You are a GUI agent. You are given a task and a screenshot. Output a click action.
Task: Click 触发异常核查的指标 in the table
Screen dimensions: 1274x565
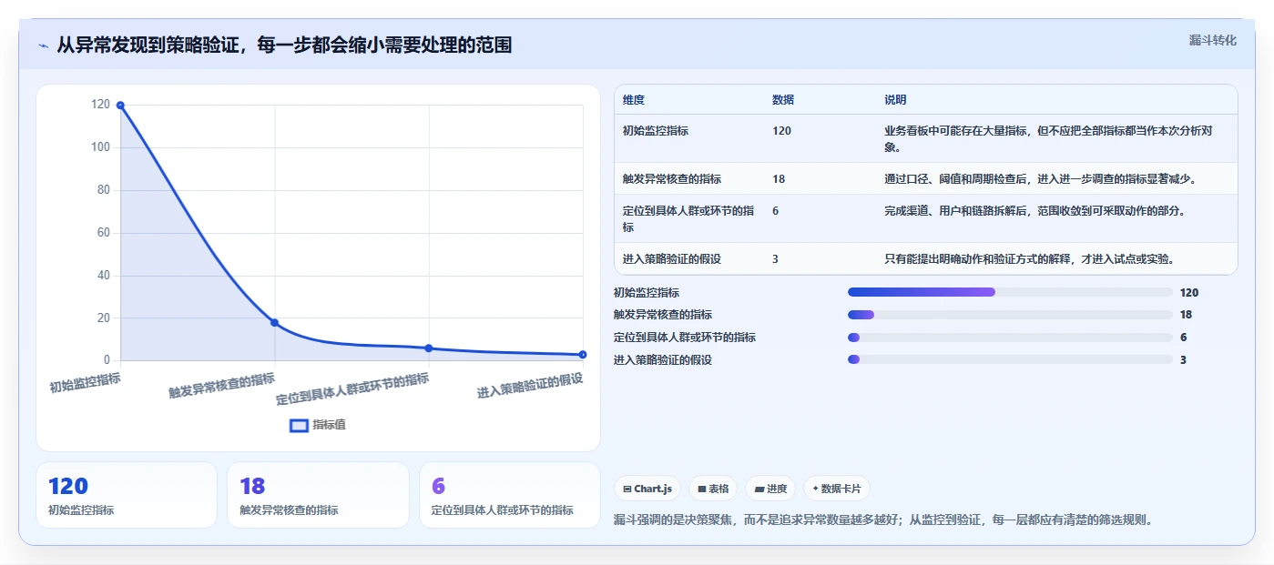coord(672,179)
